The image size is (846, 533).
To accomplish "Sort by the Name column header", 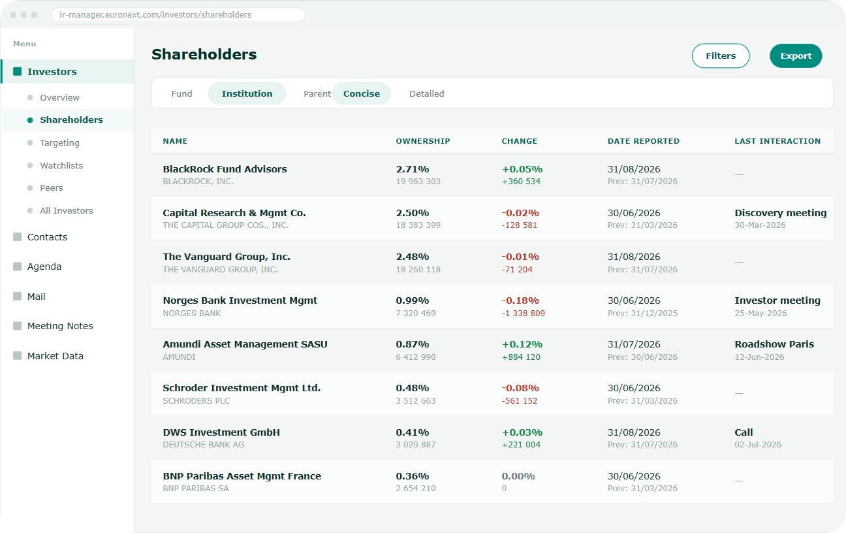I will 175,141.
